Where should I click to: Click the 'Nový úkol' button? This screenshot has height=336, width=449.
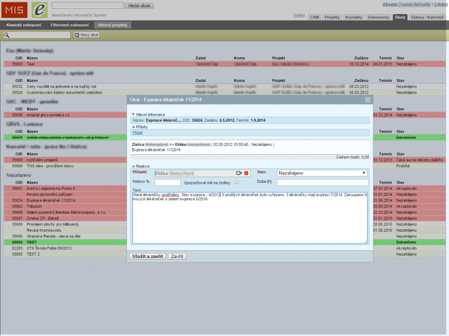pos(88,35)
